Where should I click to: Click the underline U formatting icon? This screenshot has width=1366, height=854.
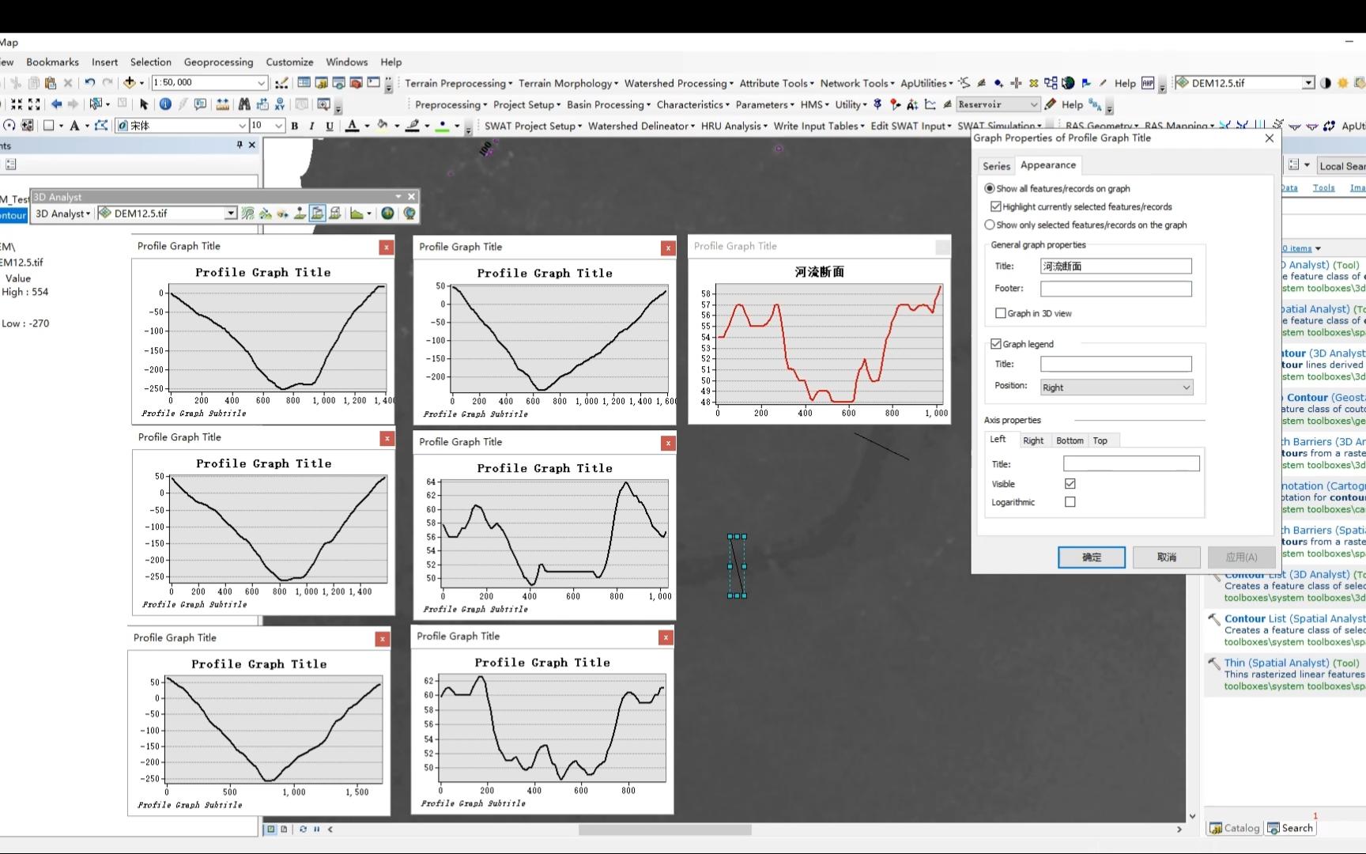(x=330, y=126)
